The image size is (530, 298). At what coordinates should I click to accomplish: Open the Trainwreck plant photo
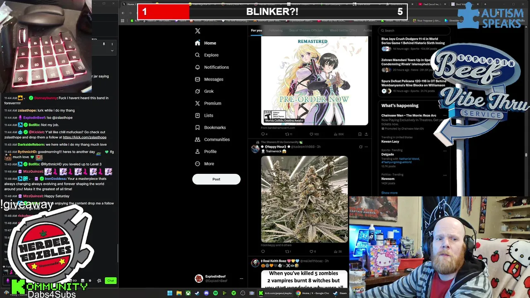click(304, 199)
